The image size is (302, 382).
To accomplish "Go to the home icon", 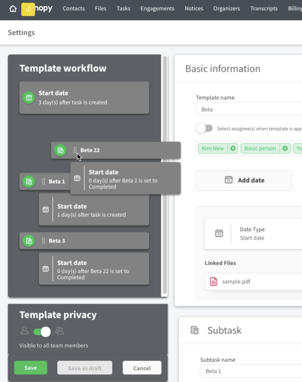I will pos(13,9).
